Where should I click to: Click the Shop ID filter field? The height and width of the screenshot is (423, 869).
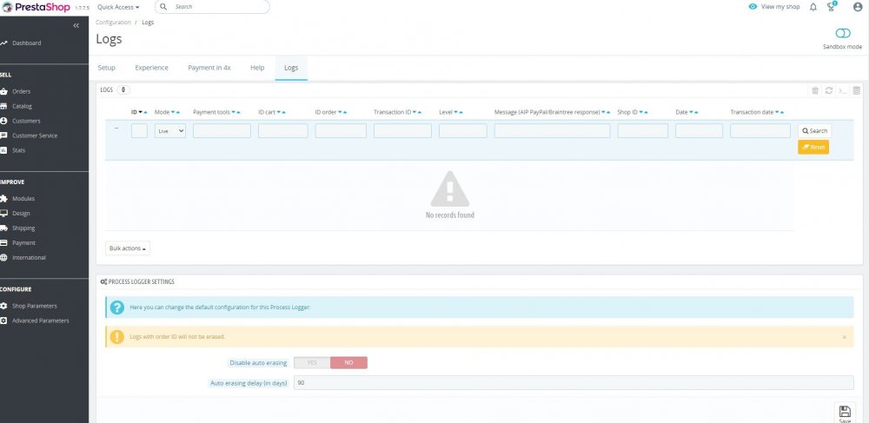point(643,130)
